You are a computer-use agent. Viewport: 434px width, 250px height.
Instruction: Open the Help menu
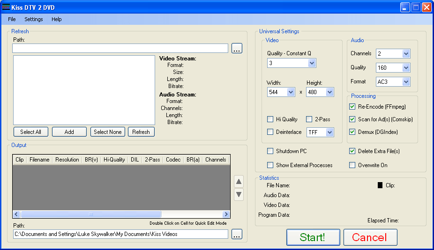pyautogui.click(x=56, y=19)
